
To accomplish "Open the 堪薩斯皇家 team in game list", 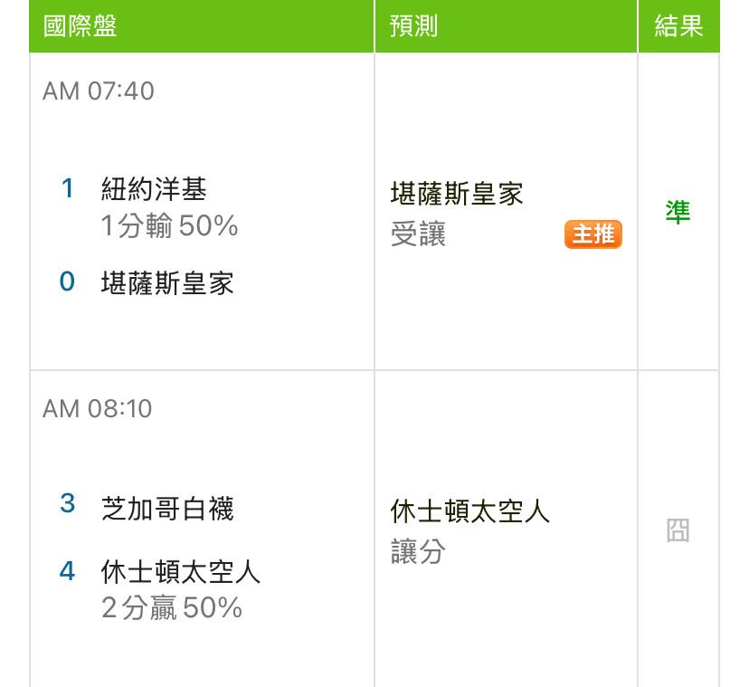I will pyautogui.click(x=167, y=283).
